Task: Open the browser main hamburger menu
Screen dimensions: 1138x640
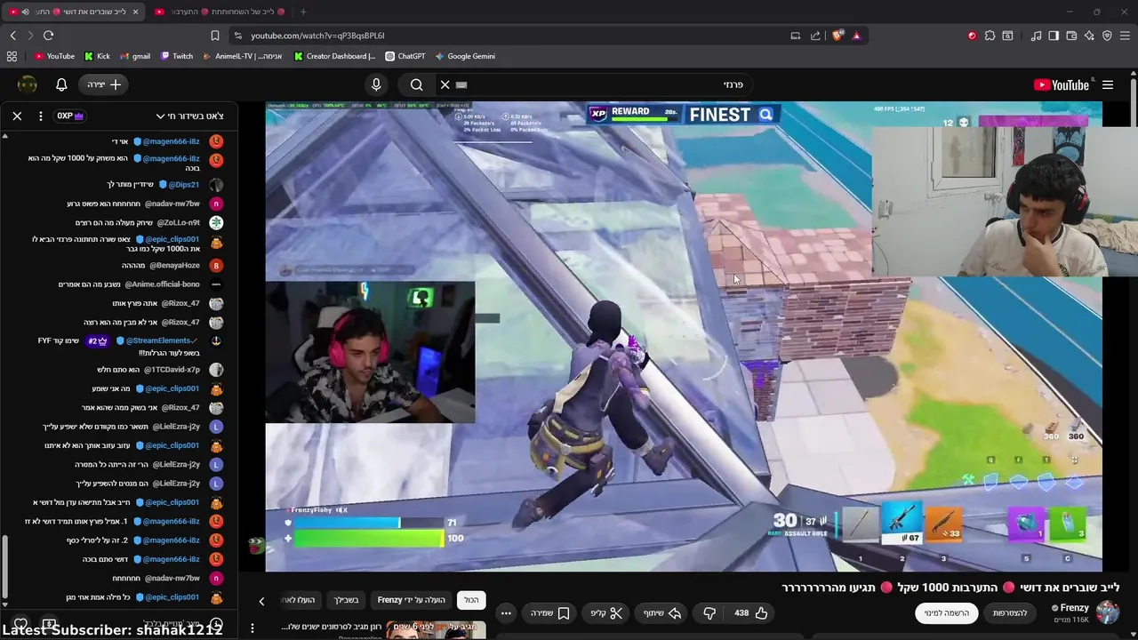Action: pos(1126,36)
